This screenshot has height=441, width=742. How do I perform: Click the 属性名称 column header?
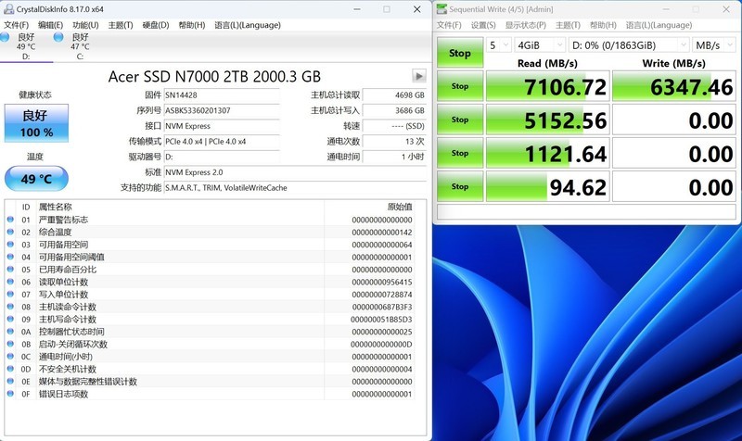180,207
